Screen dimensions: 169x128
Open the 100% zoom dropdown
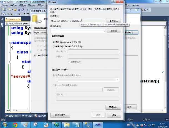coord(14,111)
